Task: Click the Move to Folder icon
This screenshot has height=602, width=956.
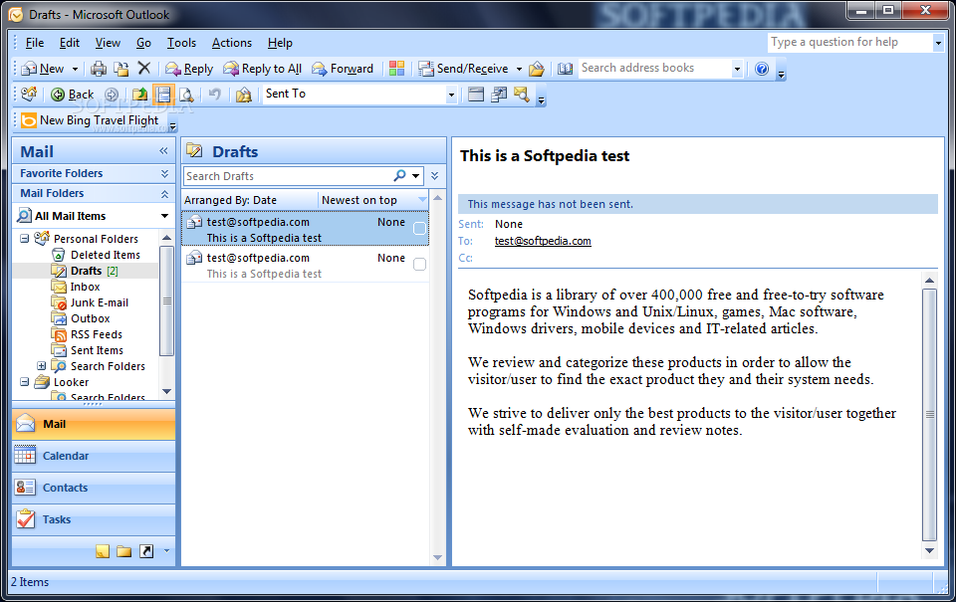Action: (121, 69)
